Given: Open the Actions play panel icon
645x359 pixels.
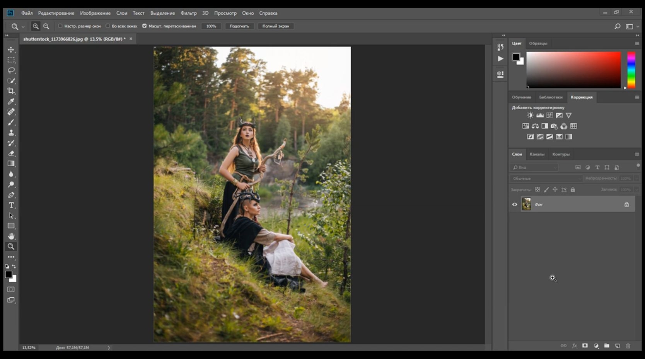Looking at the screenshot, I should click(500, 59).
